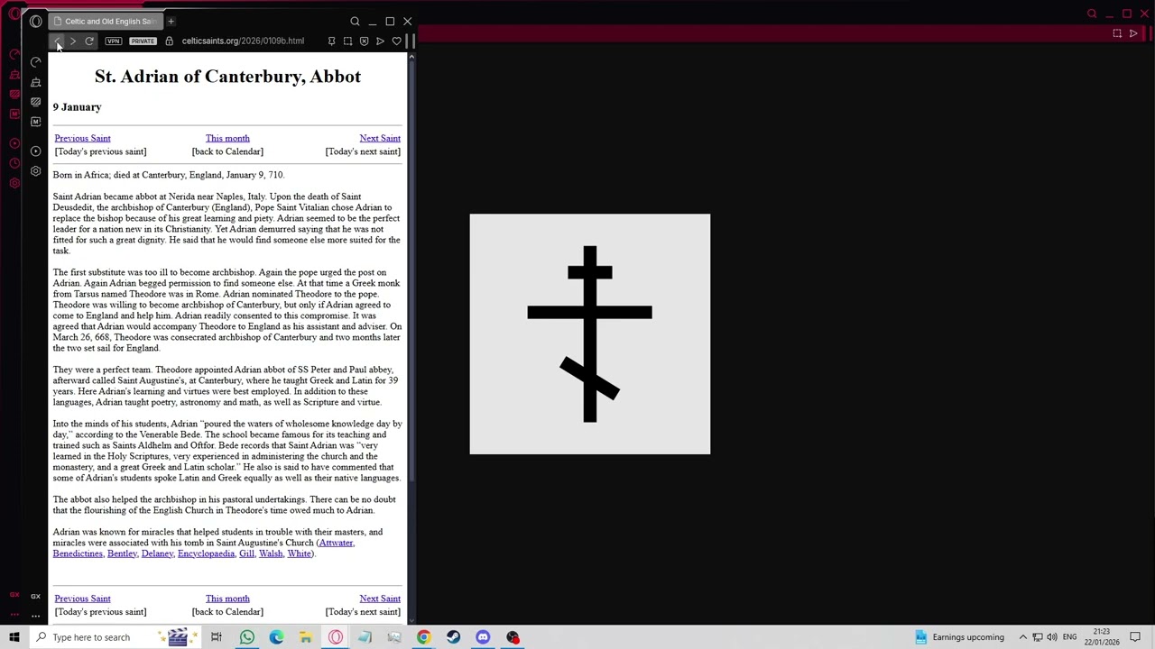Open the tab search magnifier in the private window
1155x649 pixels.
(x=355, y=21)
